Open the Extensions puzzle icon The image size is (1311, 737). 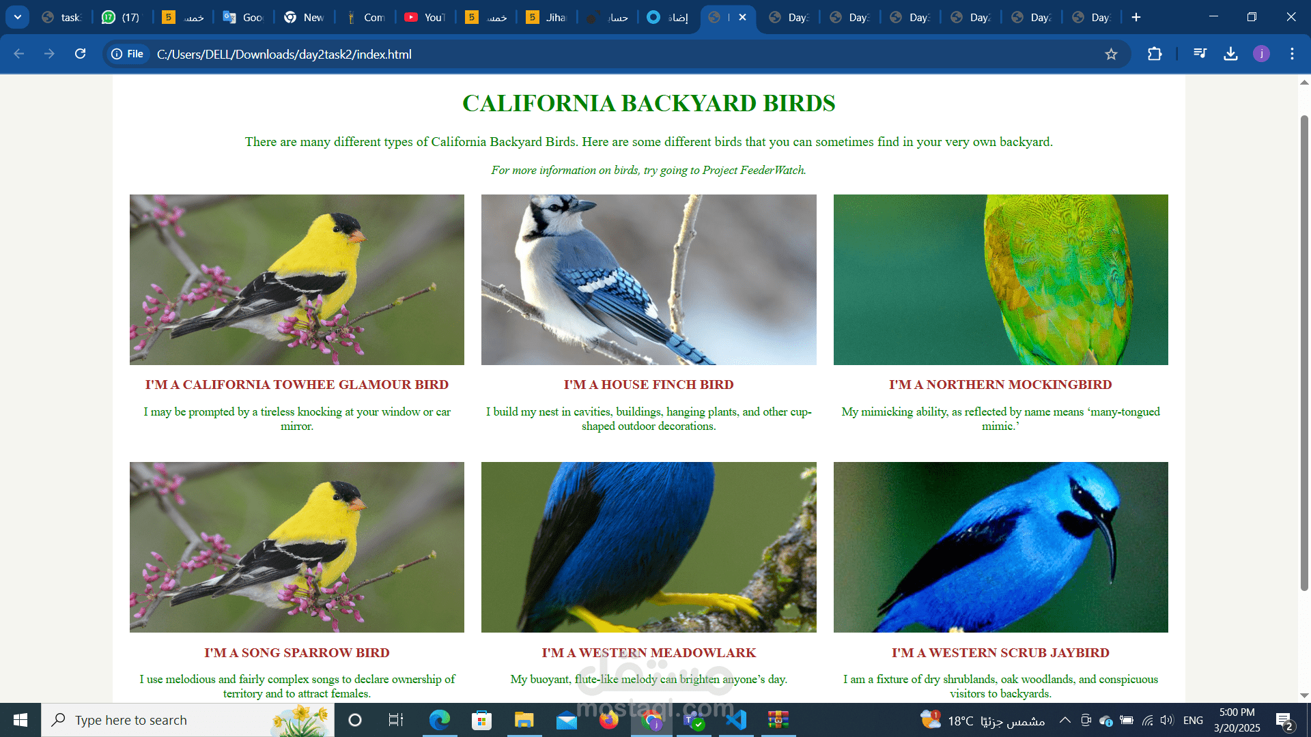click(1155, 54)
